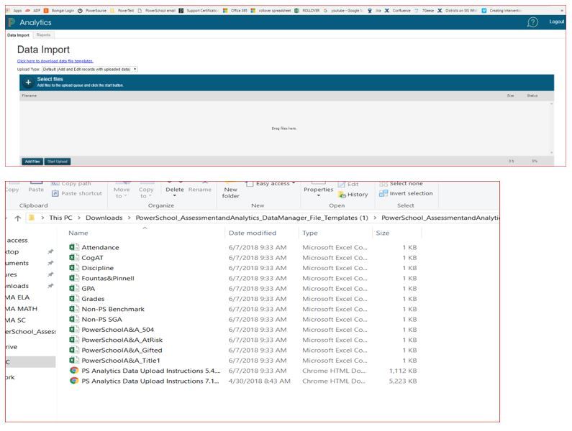Screen dimensions: 572x431
Task: Sort files by Name column header
Action: [78, 233]
